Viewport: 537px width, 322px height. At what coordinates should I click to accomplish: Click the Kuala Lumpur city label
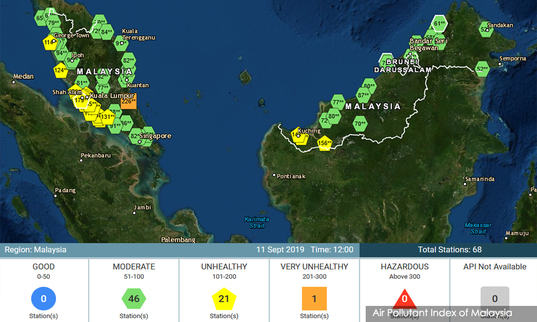coord(112,96)
